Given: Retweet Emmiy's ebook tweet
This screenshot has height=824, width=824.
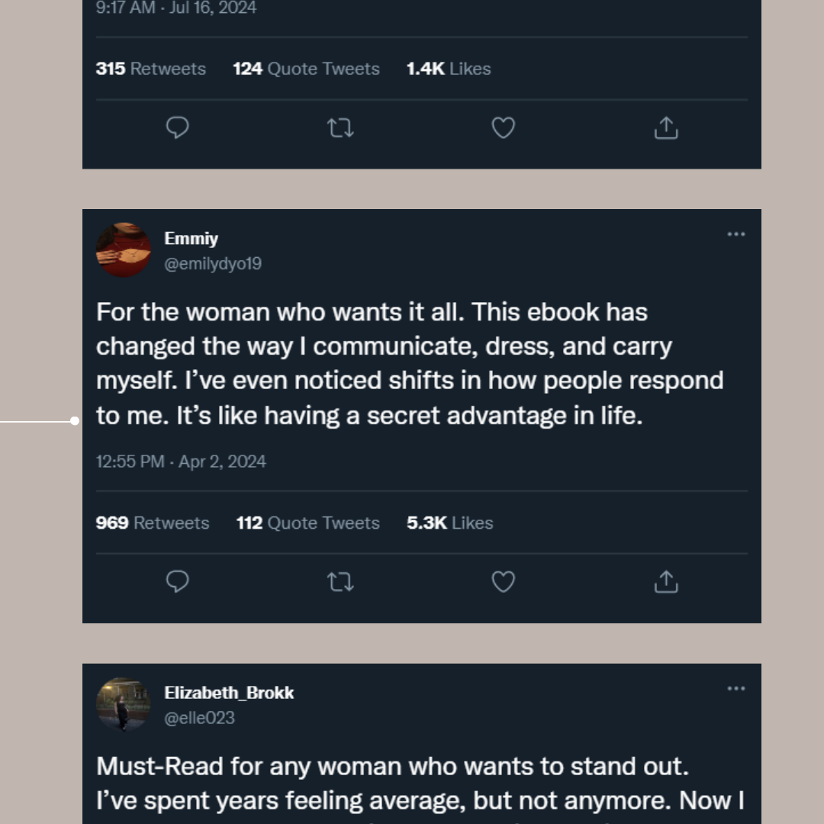Looking at the screenshot, I should click(340, 582).
